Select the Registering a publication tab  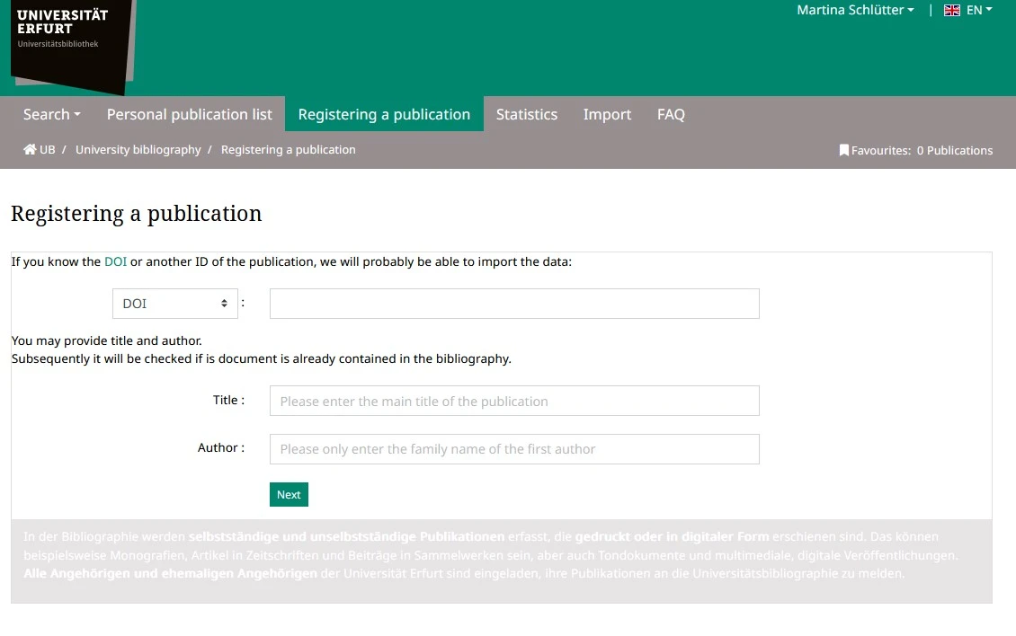click(384, 114)
